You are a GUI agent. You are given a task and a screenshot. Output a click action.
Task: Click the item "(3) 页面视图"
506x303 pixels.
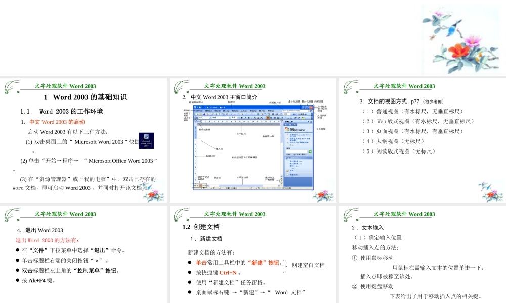point(413,131)
